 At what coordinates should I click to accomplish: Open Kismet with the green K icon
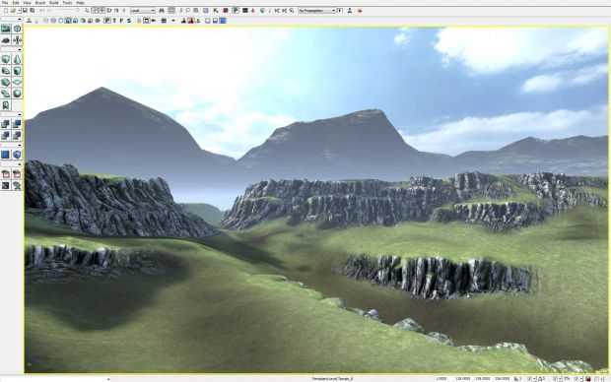click(216, 11)
